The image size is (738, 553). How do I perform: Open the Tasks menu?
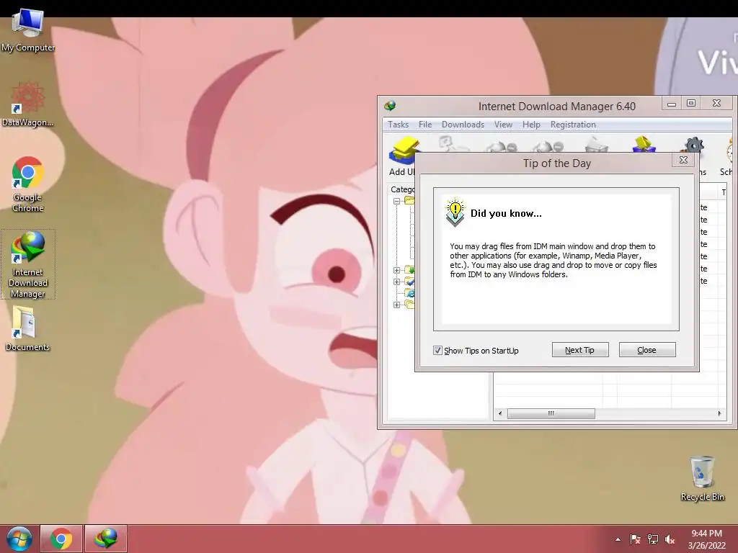[x=398, y=125]
